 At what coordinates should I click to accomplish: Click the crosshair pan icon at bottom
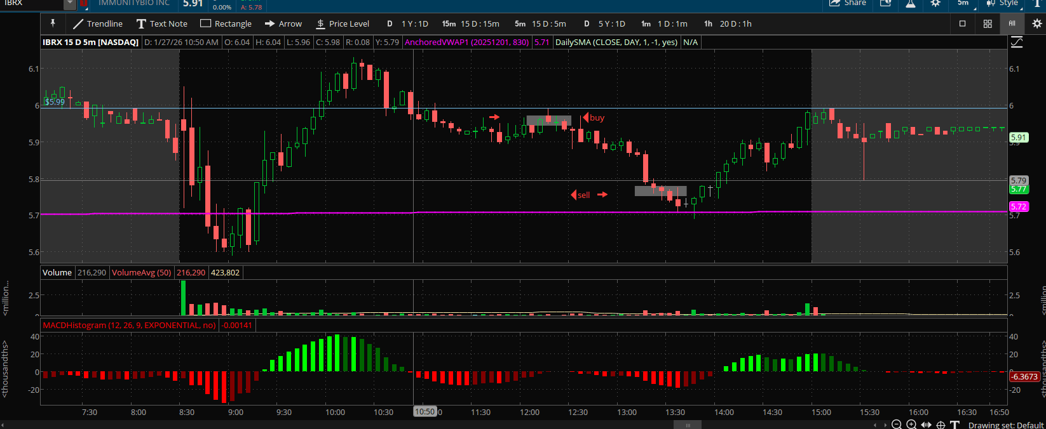click(941, 425)
